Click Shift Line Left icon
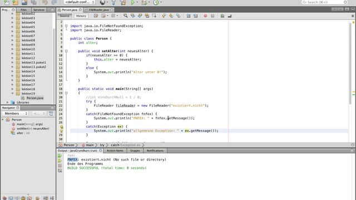Screen dimensions: 356x200 [x=188, y=16]
